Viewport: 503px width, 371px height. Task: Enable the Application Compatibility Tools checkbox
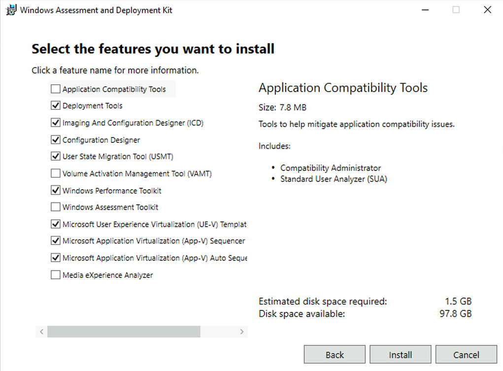pos(56,89)
